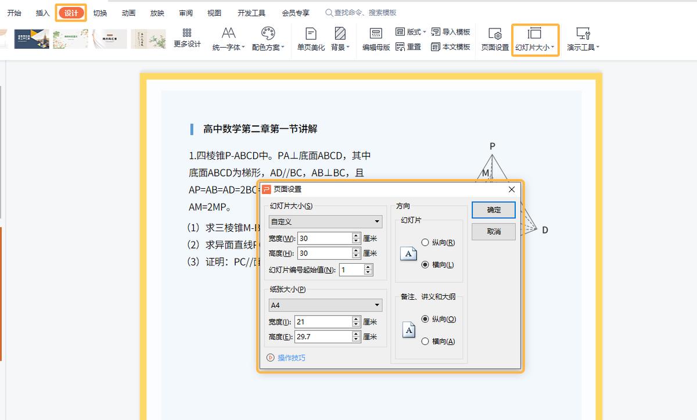This screenshot has width=697, height=420.
Task: Increase 幻灯片编号起始值 with the stepper
Action: coord(368,267)
